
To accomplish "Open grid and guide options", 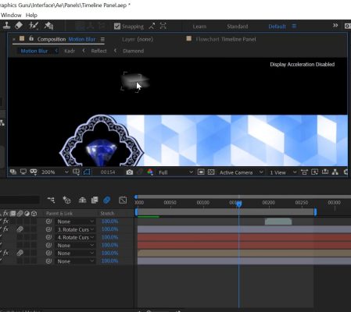I will 76,172.
